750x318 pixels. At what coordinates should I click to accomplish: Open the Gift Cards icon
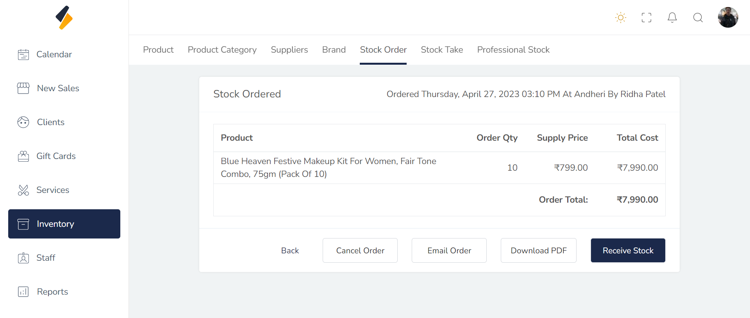point(23,156)
